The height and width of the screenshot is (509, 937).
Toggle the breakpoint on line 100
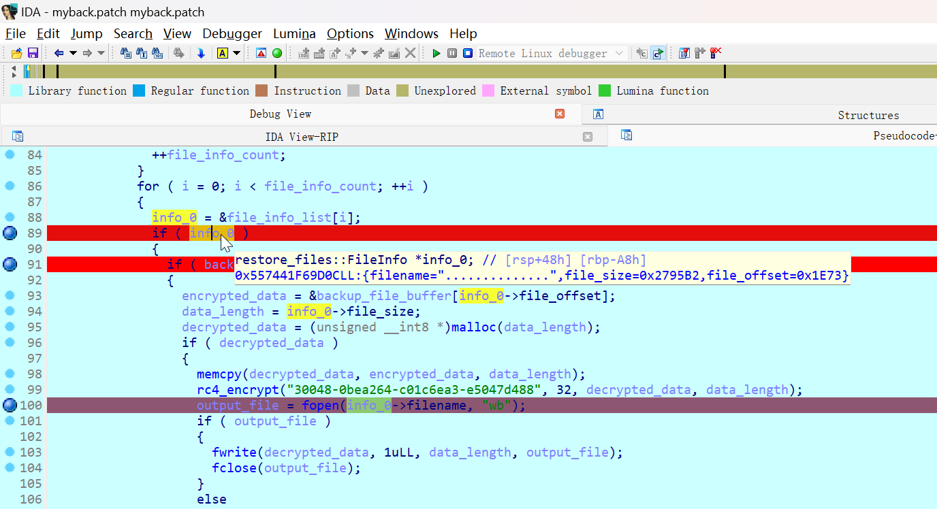(10, 405)
